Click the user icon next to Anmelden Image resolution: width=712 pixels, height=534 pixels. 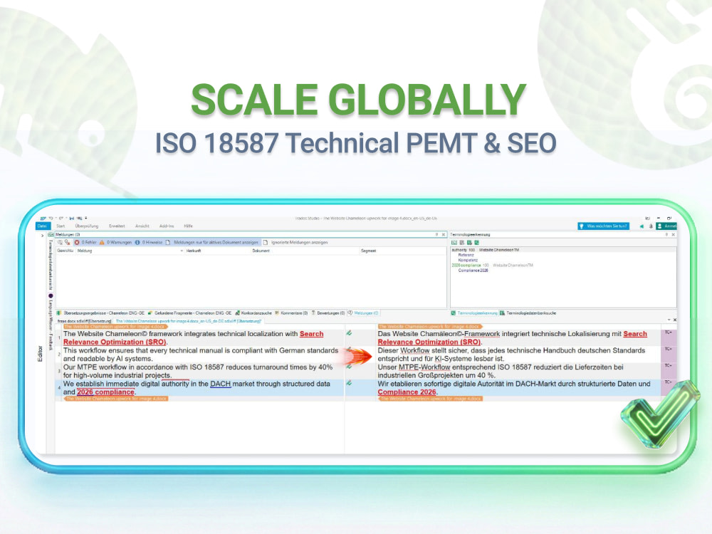coord(659,226)
